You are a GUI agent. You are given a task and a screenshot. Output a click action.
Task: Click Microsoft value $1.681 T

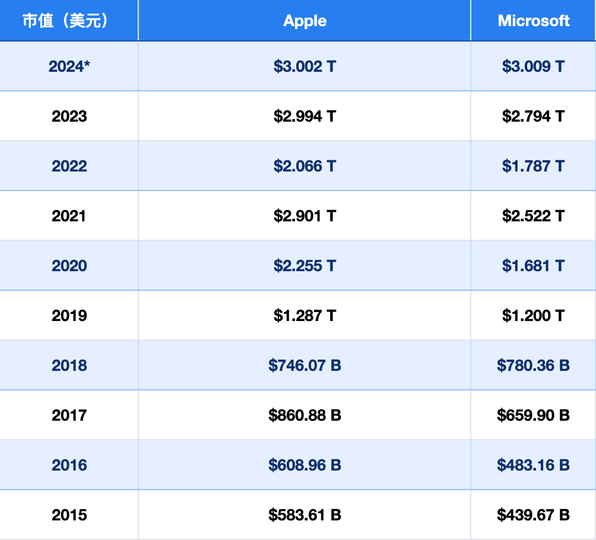(x=533, y=266)
